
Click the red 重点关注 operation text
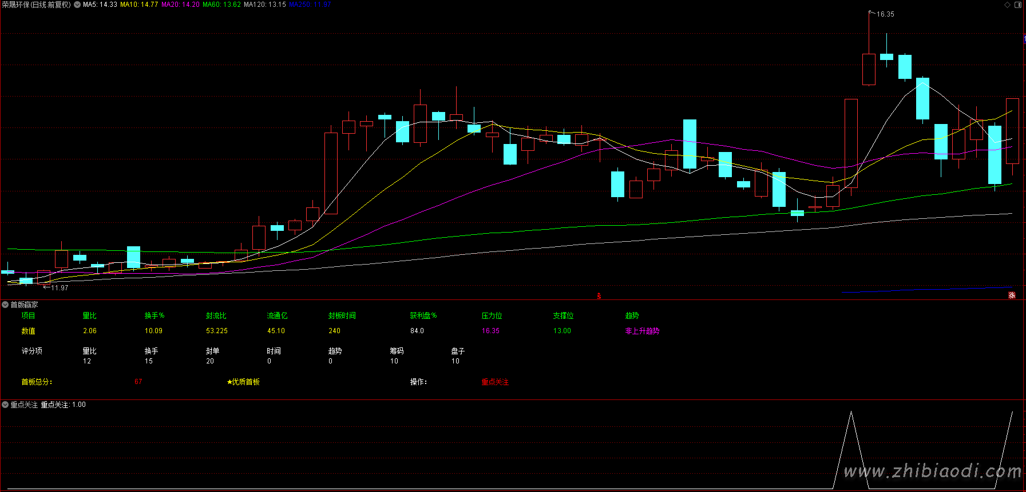click(x=495, y=382)
